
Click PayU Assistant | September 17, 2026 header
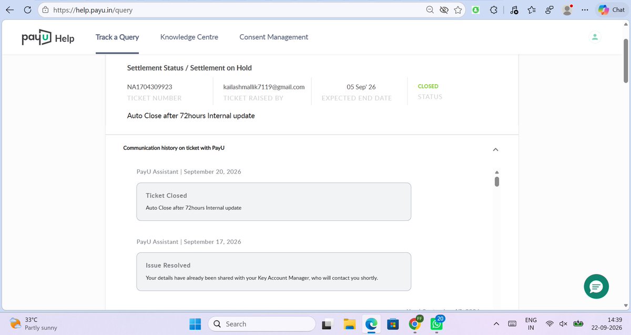coord(189,241)
